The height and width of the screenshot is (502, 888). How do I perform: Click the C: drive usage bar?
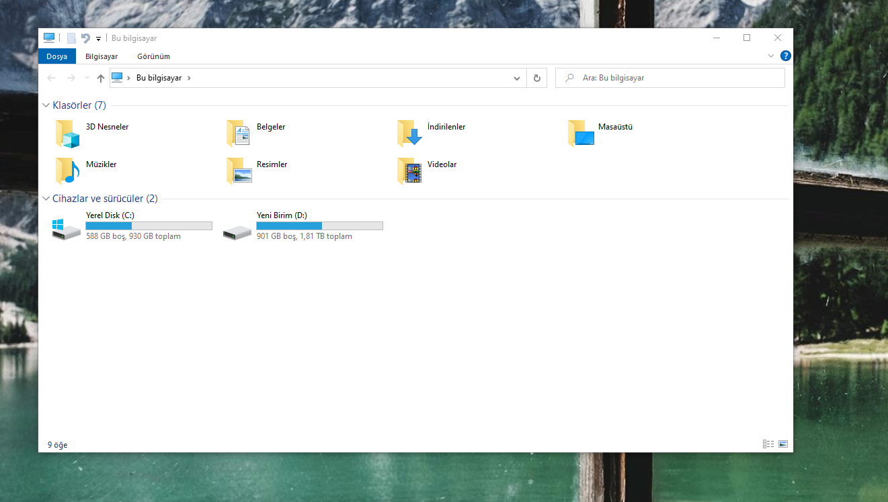pos(149,225)
